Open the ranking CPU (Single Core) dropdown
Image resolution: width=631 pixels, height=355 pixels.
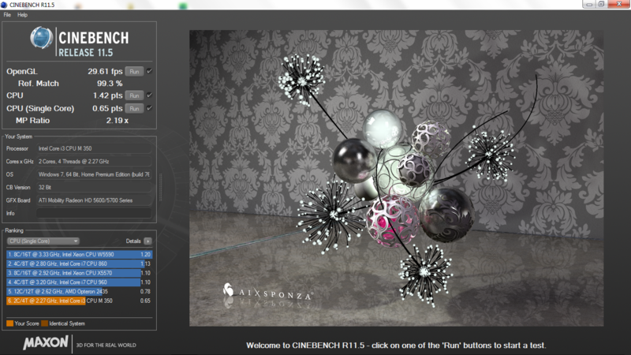point(43,241)
